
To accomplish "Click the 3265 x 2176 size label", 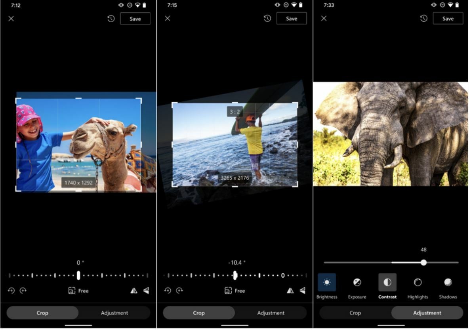I will [235, 178].
